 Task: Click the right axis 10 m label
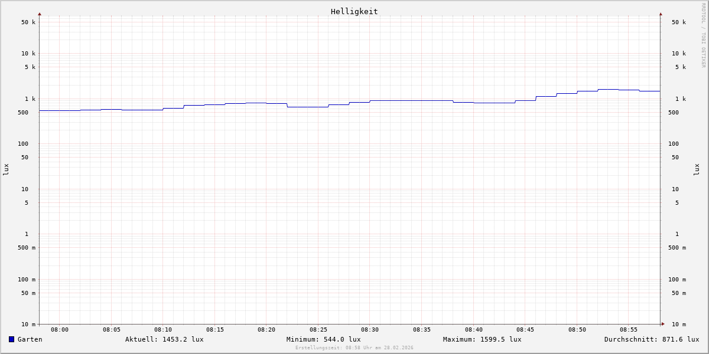click(x=679, y=324)
